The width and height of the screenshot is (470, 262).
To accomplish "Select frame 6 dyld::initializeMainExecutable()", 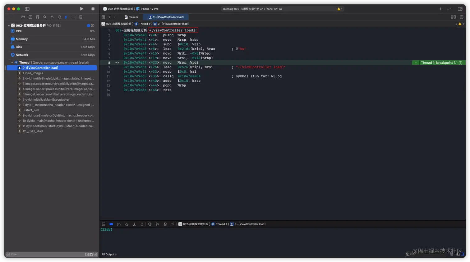I will pos(52,99).
